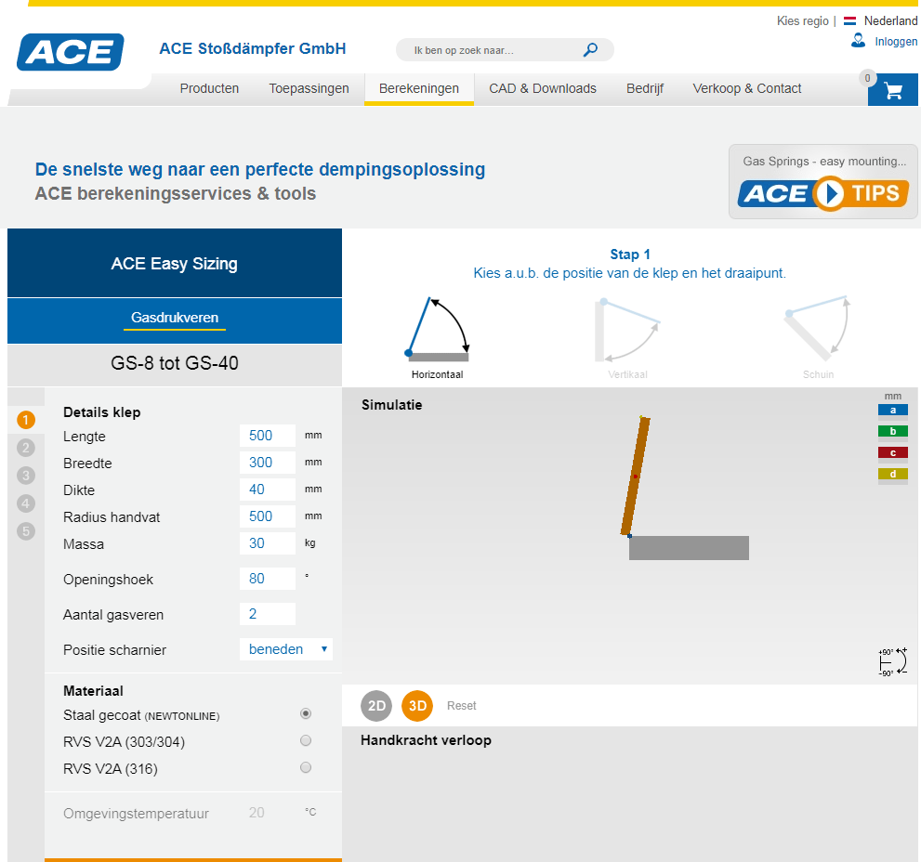Select the Schuin flap position

[x=818, y=337]
